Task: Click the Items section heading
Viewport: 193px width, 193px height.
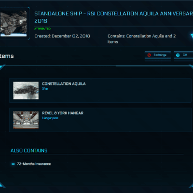Action: pyautogui.click(x=7, y=56)
